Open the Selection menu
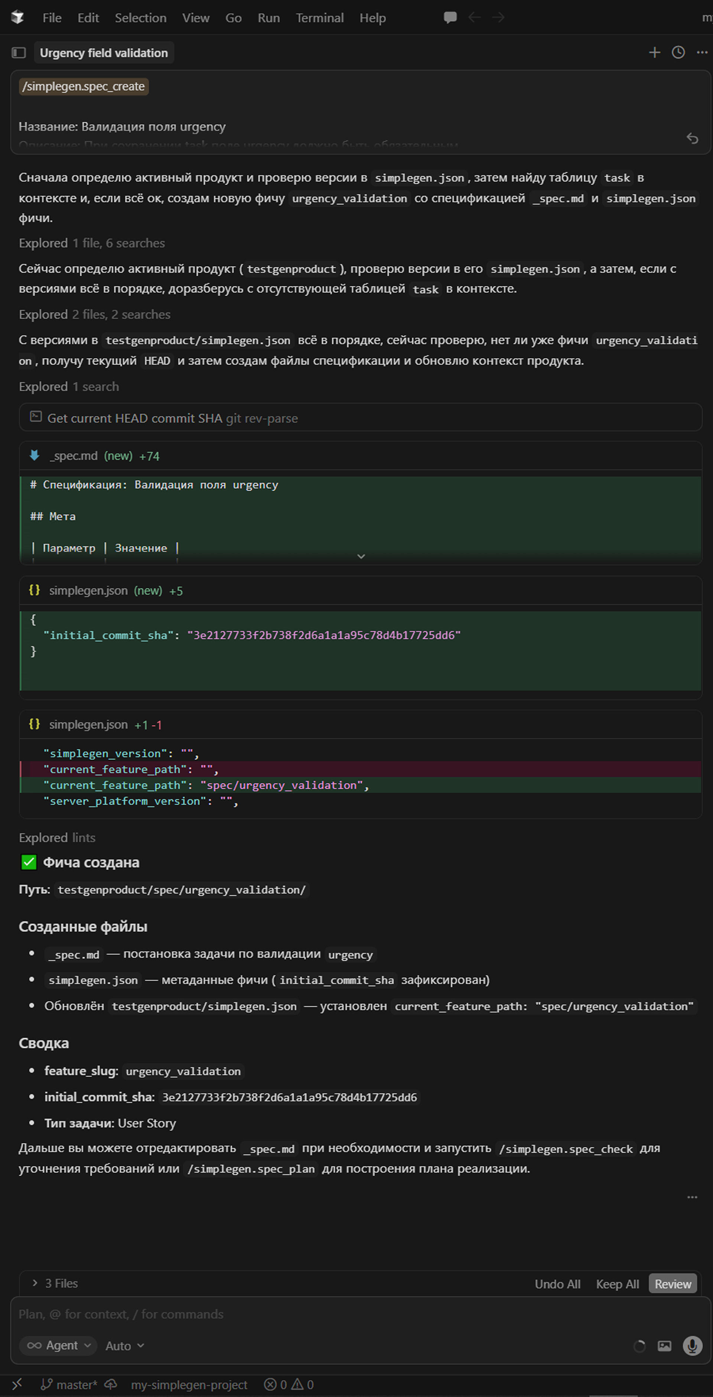This screenshot has height=1397, width=713. 140,18
